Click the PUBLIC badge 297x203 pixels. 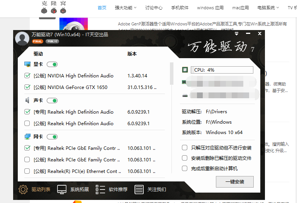pyautogui.click(x=52, y=41)
